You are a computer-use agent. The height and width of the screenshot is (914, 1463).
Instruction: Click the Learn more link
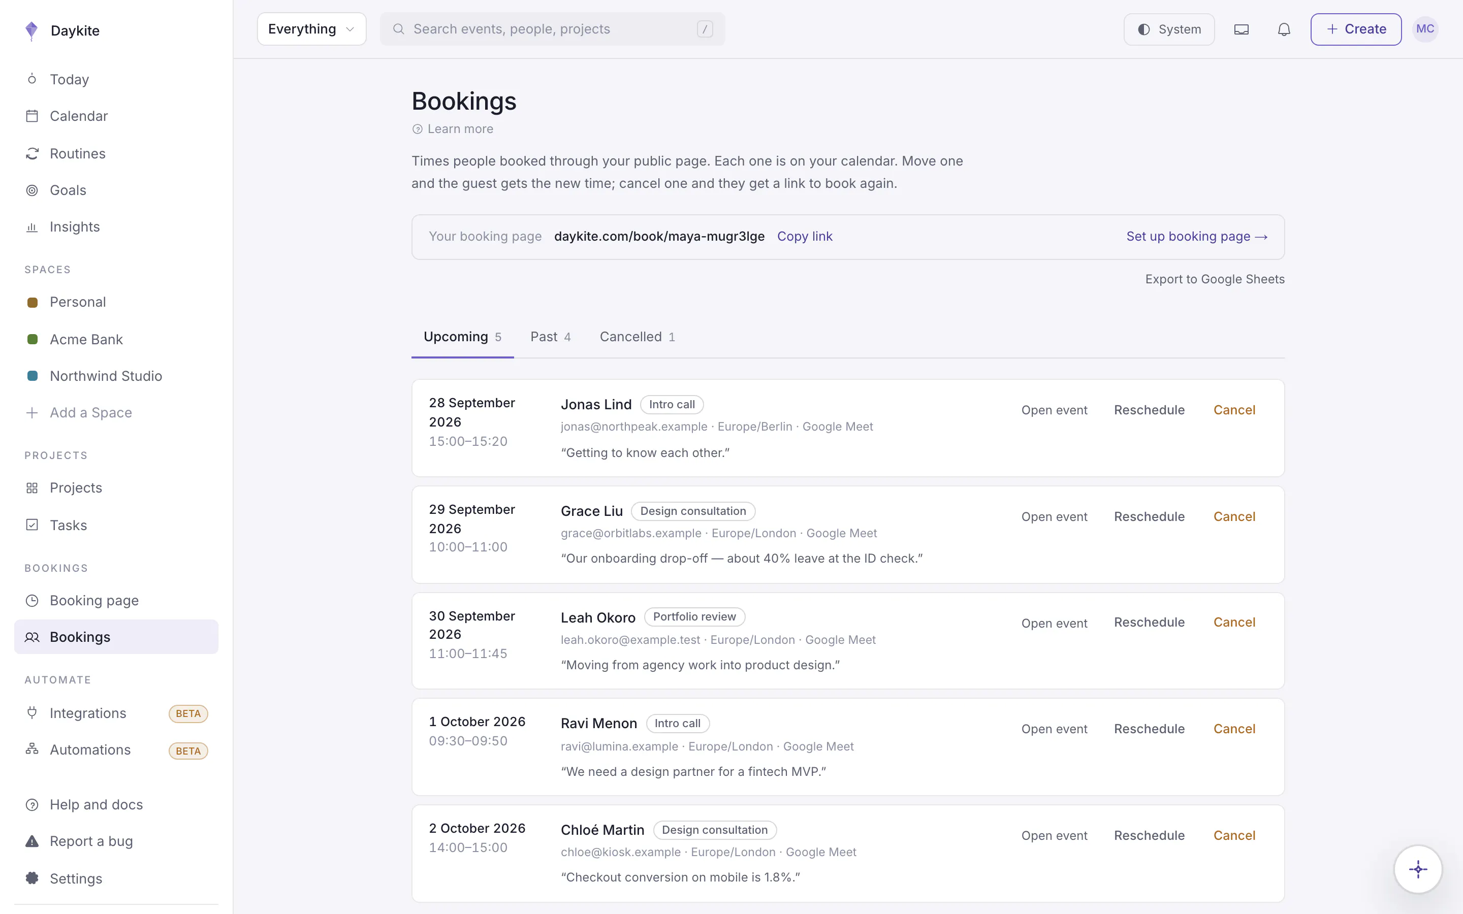pos(452,129)
